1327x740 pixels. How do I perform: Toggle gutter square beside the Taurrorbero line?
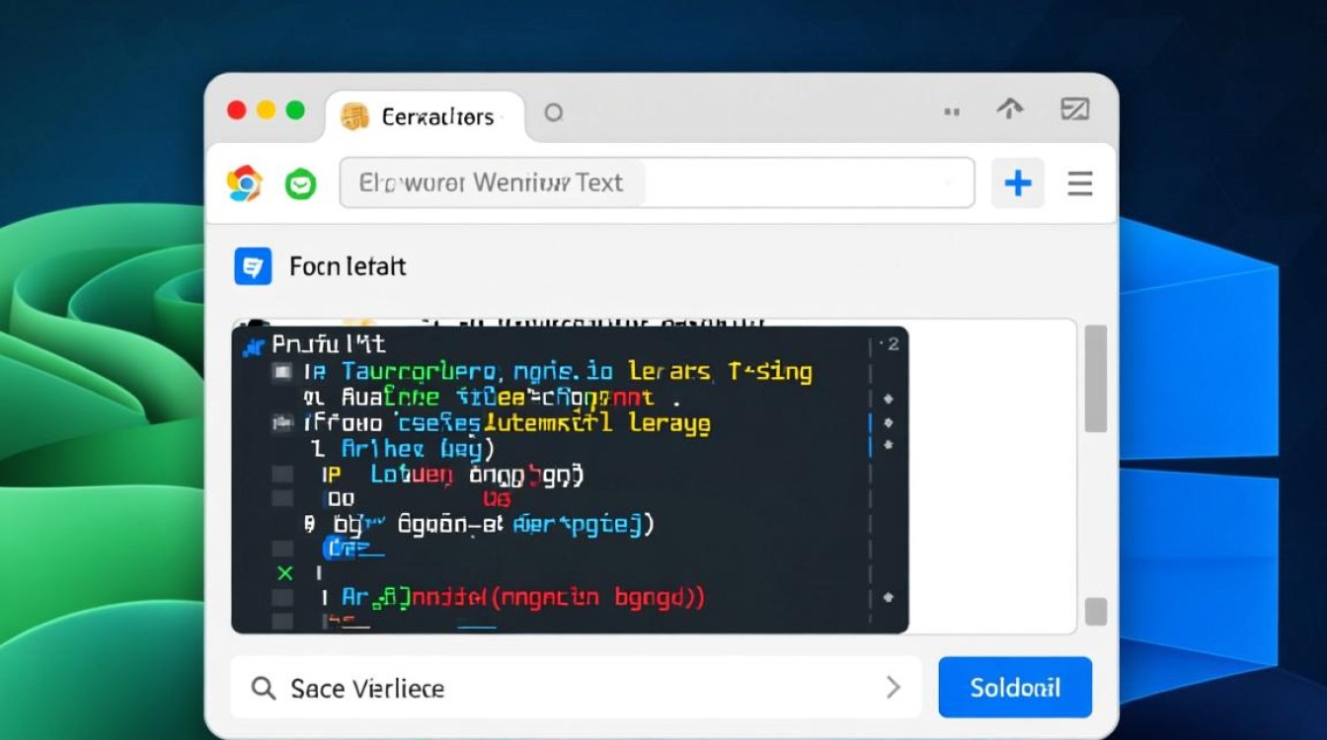point(282,372)
